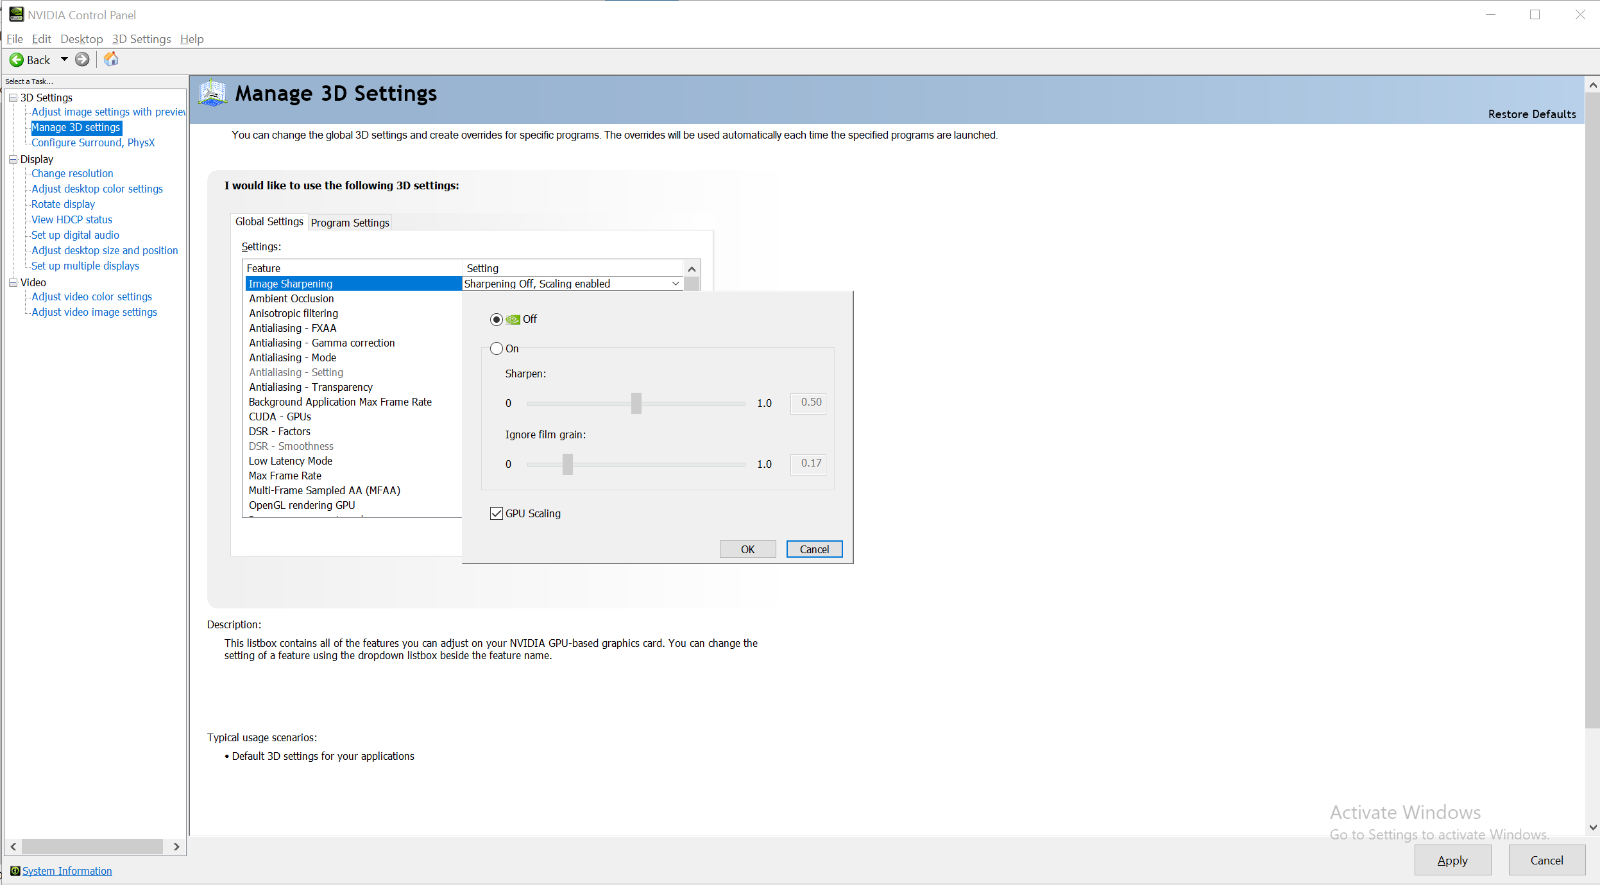Collapse the 3D Settings tree node

click(13, 98)
